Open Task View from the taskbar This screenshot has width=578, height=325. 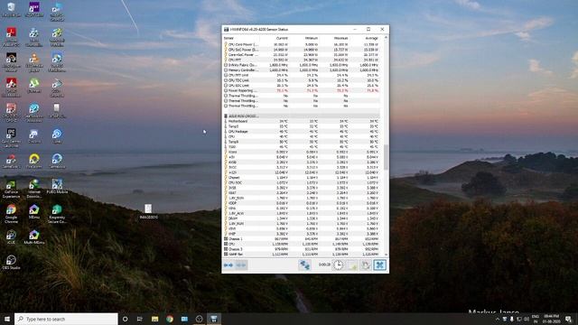point(140,319)
